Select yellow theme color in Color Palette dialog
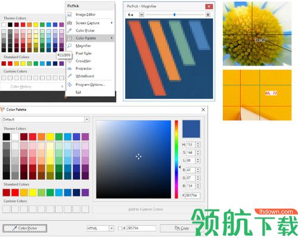Screen dimensions: 298x240 [50, 137]
